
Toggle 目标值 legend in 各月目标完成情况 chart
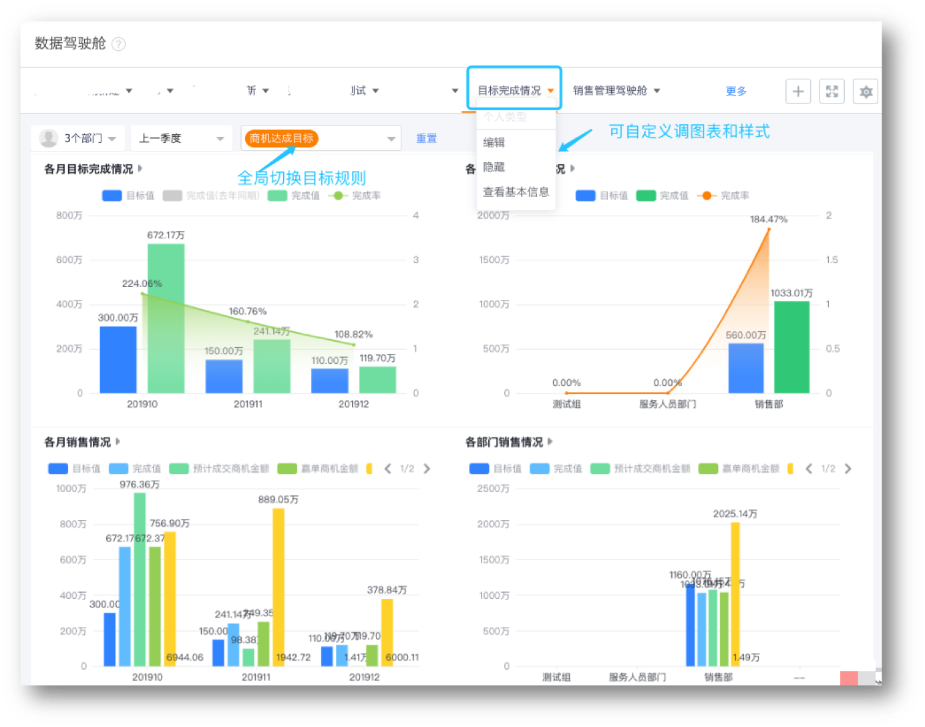coord(128,196)
